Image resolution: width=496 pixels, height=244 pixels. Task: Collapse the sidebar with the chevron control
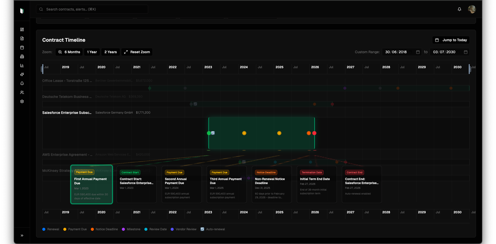(x=22, y=235)
